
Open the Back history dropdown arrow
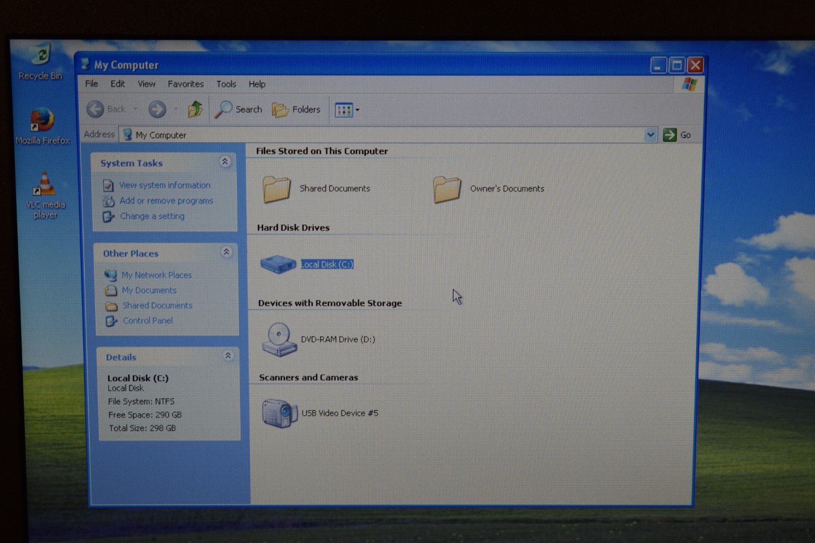click(135, 109)
